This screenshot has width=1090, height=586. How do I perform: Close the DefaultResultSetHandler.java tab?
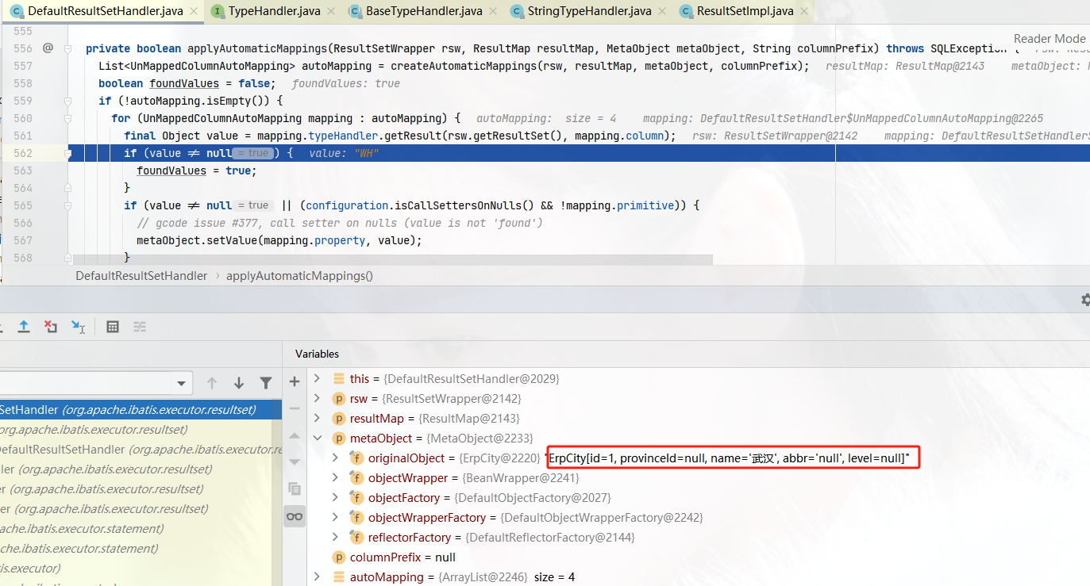pos(195,12)
